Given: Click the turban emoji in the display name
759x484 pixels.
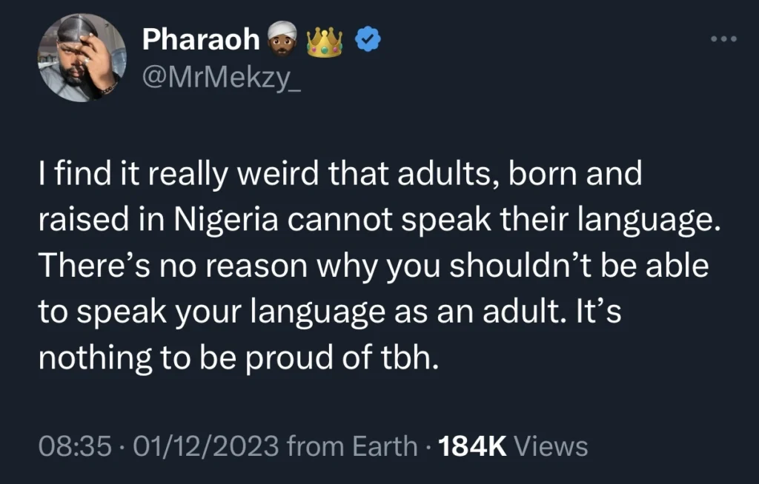Looking at the screenshot, I should [282, 40].
